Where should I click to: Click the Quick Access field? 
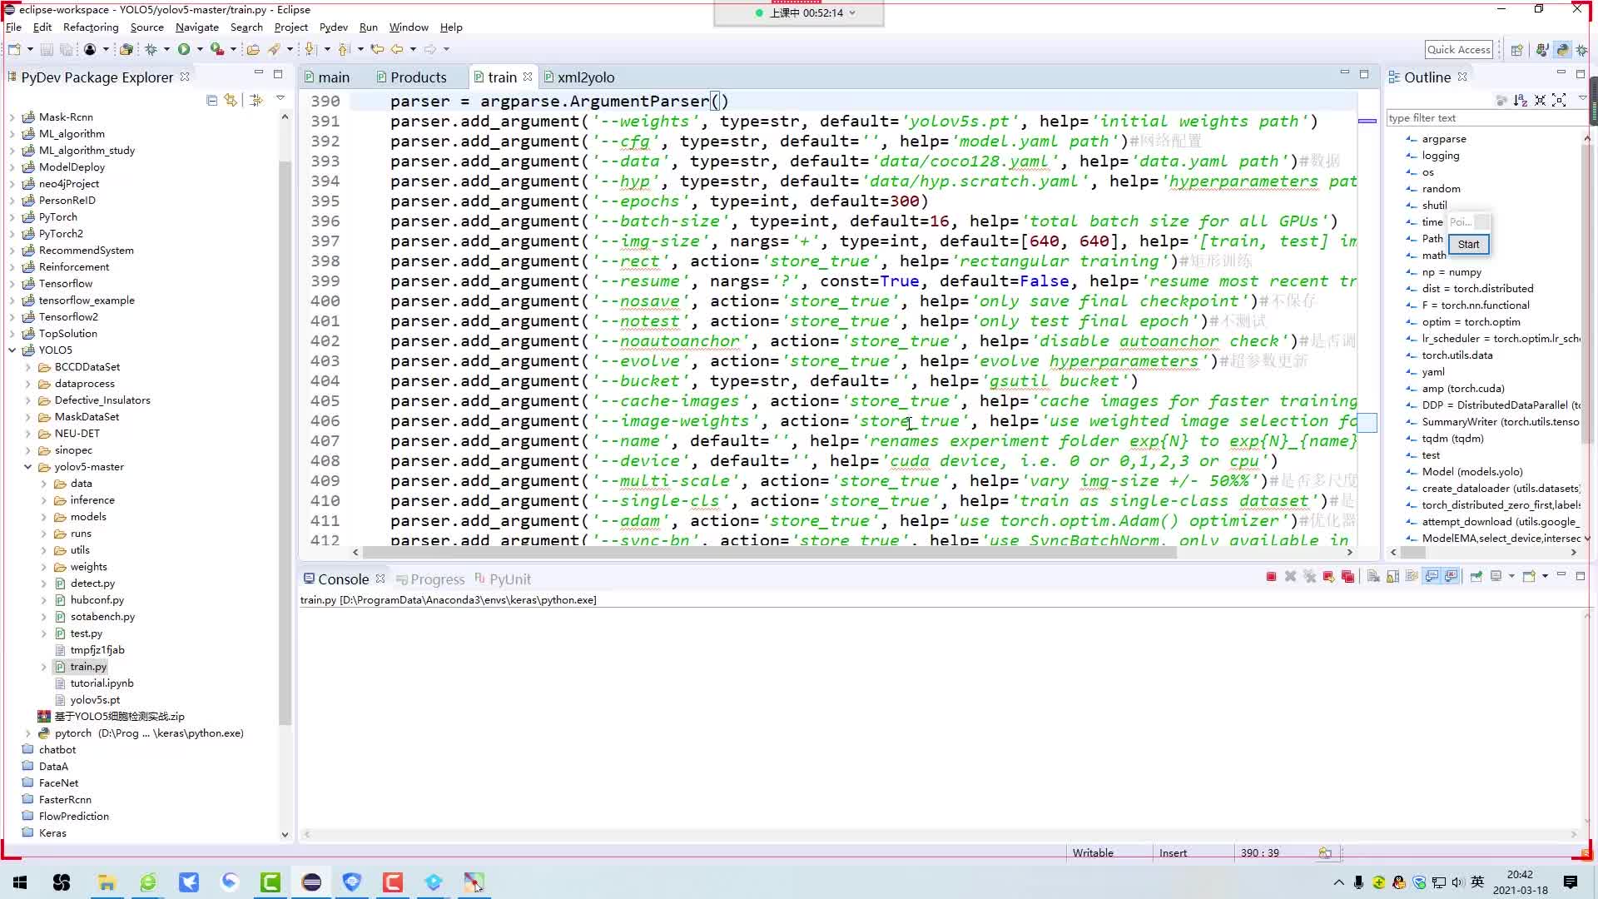click(1458, 50)
